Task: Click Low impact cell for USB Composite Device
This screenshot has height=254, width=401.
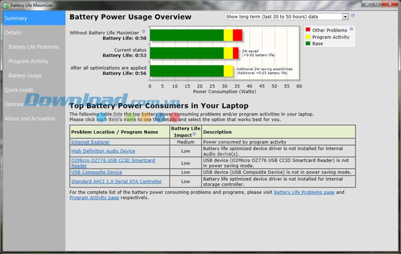Action: [x=186, y=172]
